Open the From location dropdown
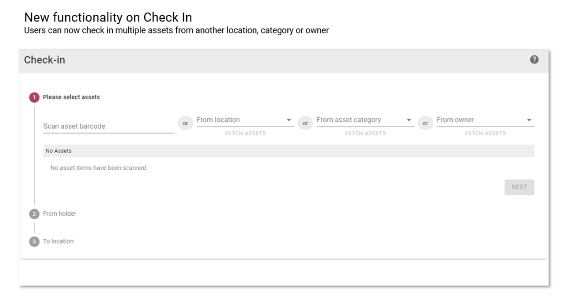 click(245, 120)
